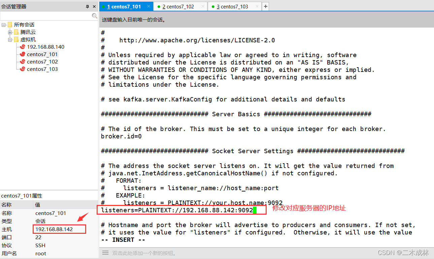The image size is (434, 259).
Task: Click the centos7_101属性 panel title
Action: point(22,196)
